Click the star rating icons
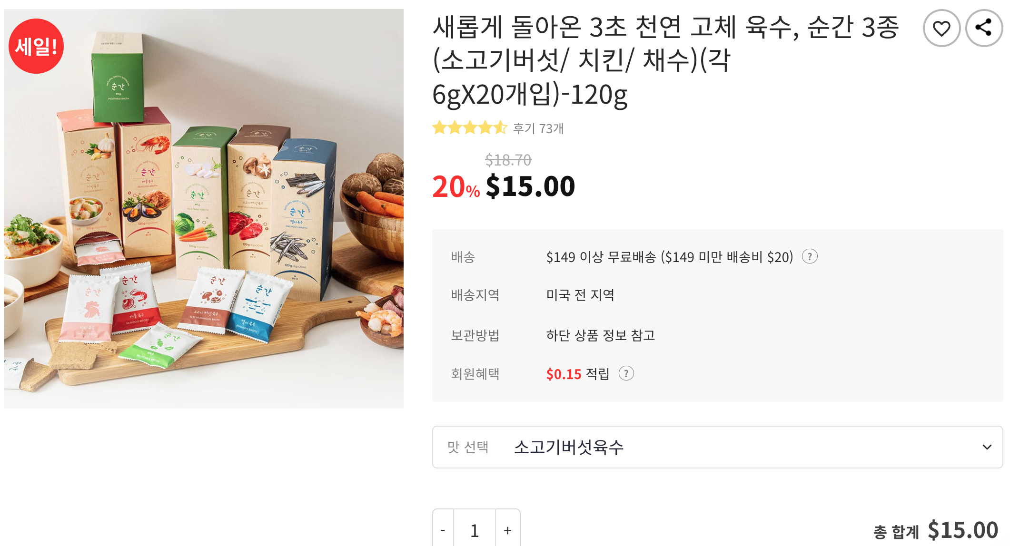The image size is (1010, 546). tap(470, 128)
